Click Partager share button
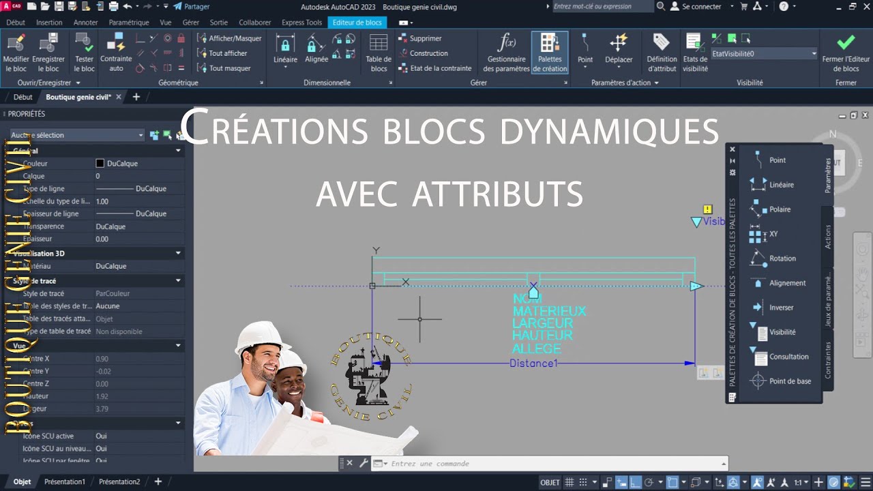 point(191,6)
